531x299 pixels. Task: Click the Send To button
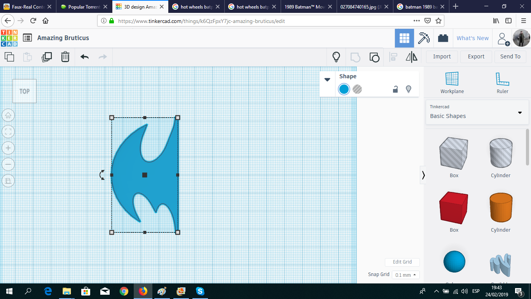tap(510, 56)
